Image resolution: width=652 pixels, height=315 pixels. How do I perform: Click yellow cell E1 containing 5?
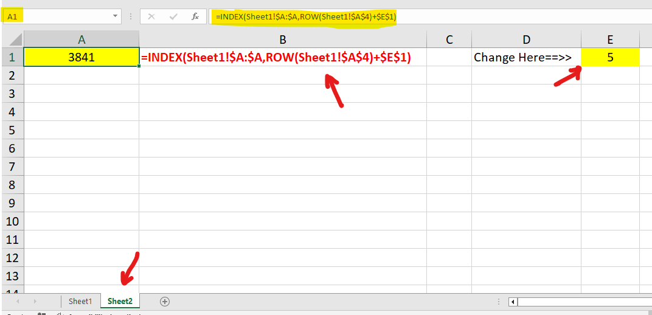tap(610, 57)
